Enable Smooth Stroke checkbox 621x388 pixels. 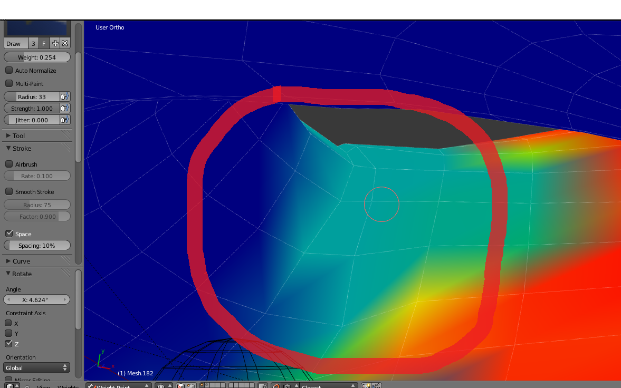coord(9,191)
